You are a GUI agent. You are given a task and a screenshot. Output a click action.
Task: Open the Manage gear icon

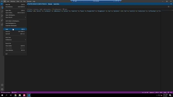tap(2, 89)
